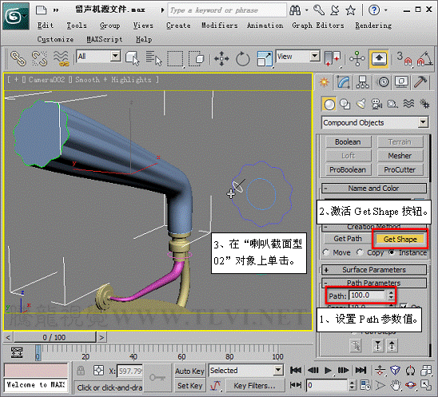Toggle the Selection Lock padlock icon
This screenshot has width=438, height=397.
click(81, 371)
